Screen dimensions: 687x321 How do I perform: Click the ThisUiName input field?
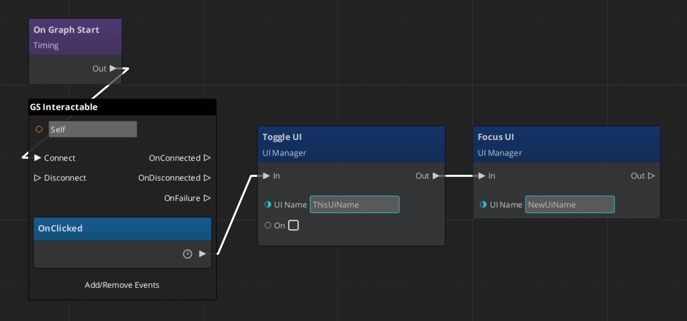(354, 205)
